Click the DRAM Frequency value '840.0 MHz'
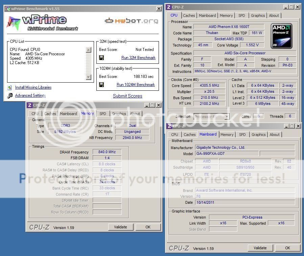The image size is (304, 256). pyautogui.click(x=107, y=152)
